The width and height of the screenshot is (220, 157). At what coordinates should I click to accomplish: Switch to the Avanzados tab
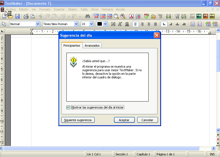[92, 46]
